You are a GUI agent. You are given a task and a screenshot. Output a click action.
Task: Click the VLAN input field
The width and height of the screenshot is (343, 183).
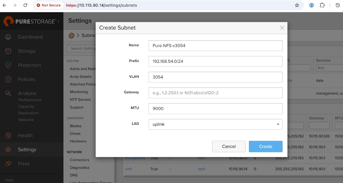(216, 77)
